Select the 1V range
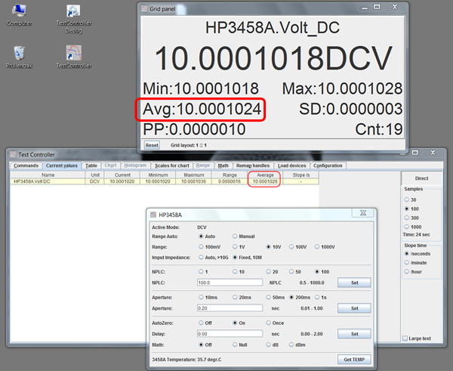This screenshot has height=371, width=453. (x=235, y=247)
